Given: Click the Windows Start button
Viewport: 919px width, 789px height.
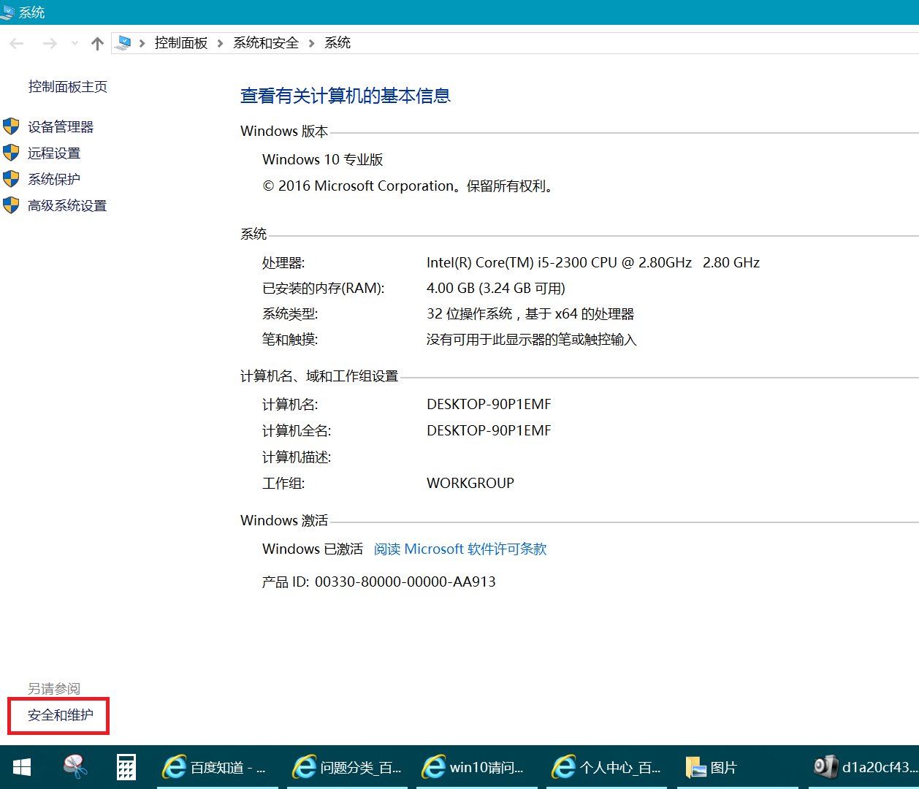Looking at the screenshot, I should click(21, 767).
